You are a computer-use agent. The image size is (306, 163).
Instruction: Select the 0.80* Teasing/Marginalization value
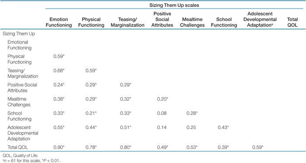125,147
